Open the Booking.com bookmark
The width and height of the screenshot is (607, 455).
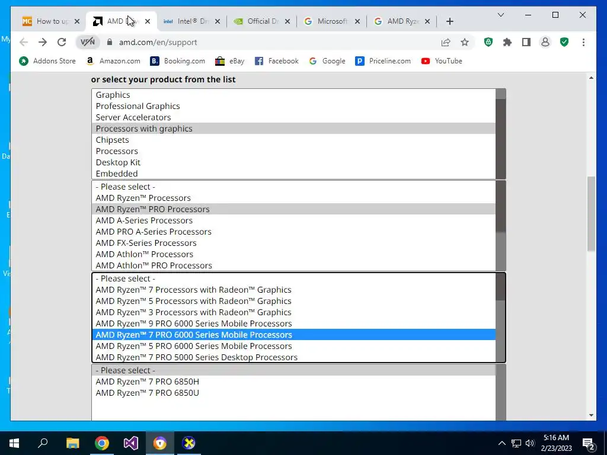(x=178, y=61)
